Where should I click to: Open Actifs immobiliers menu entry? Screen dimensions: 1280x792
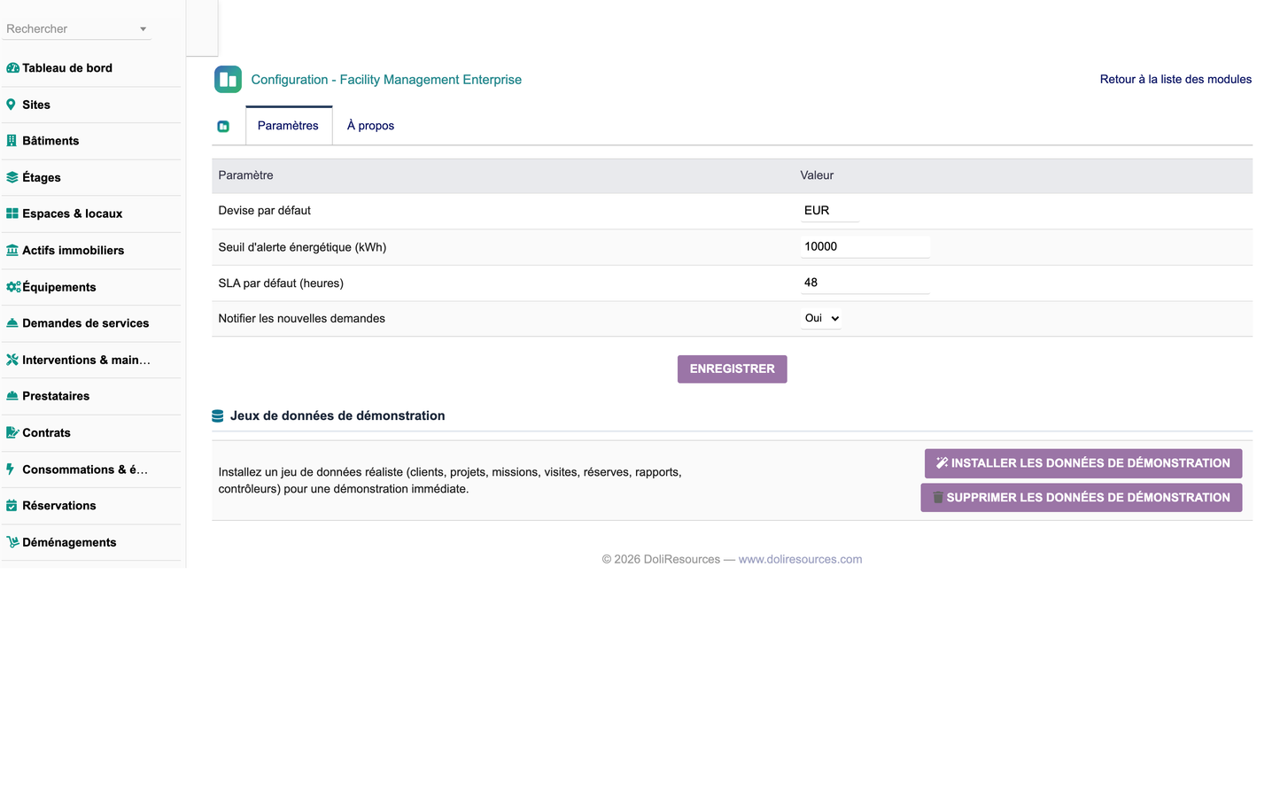(74, 251)
